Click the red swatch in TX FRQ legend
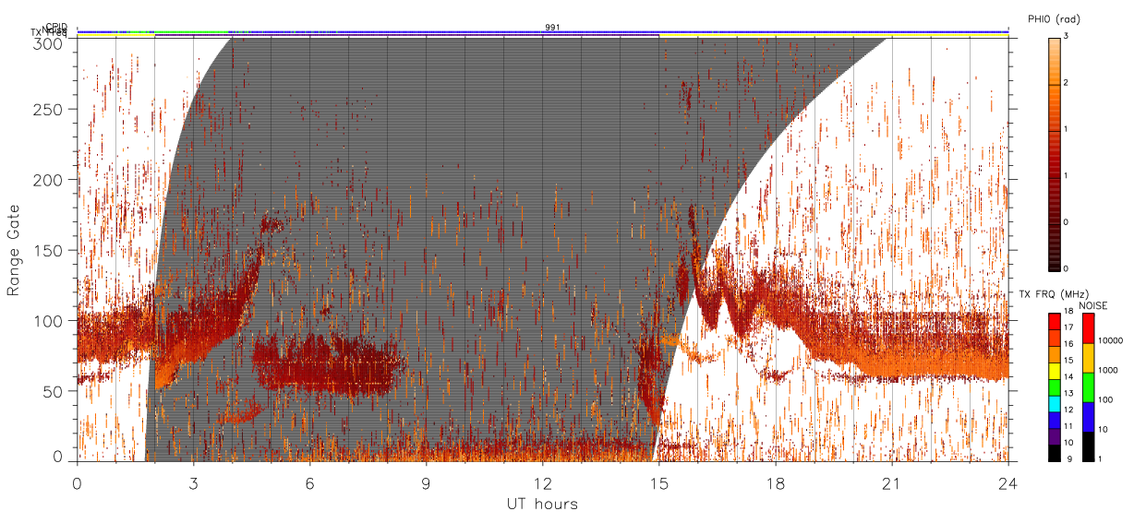 click(x=1053, y=321)
